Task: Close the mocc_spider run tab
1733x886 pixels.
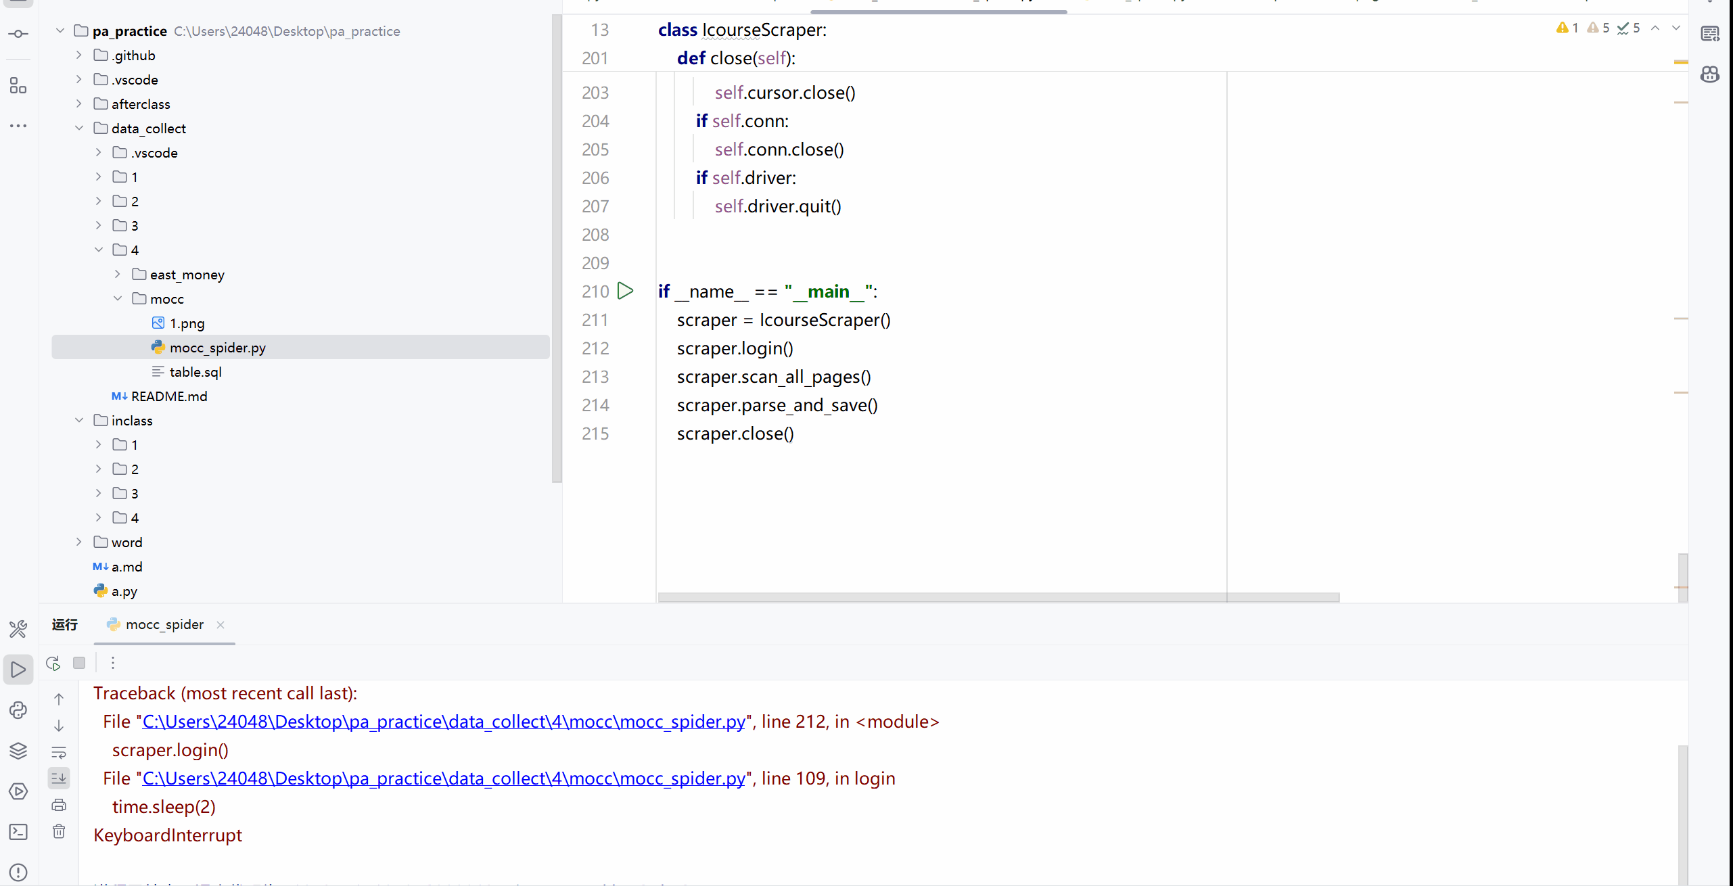Action: click(221, 624)
